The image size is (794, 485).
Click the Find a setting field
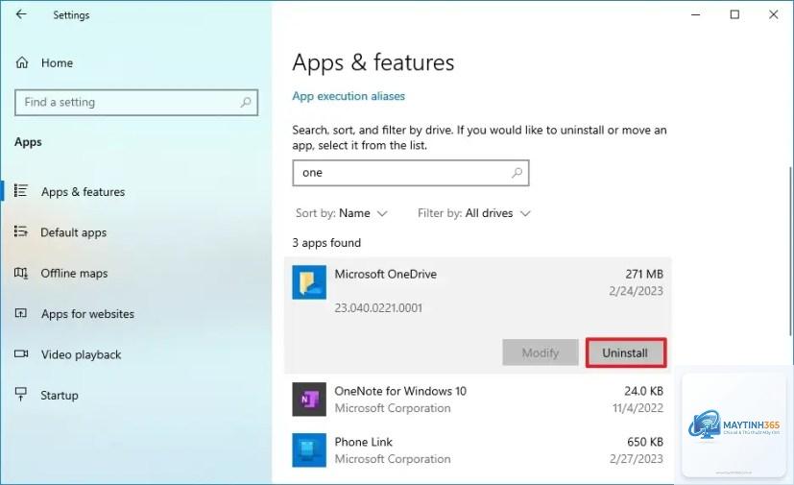[136, 103]
